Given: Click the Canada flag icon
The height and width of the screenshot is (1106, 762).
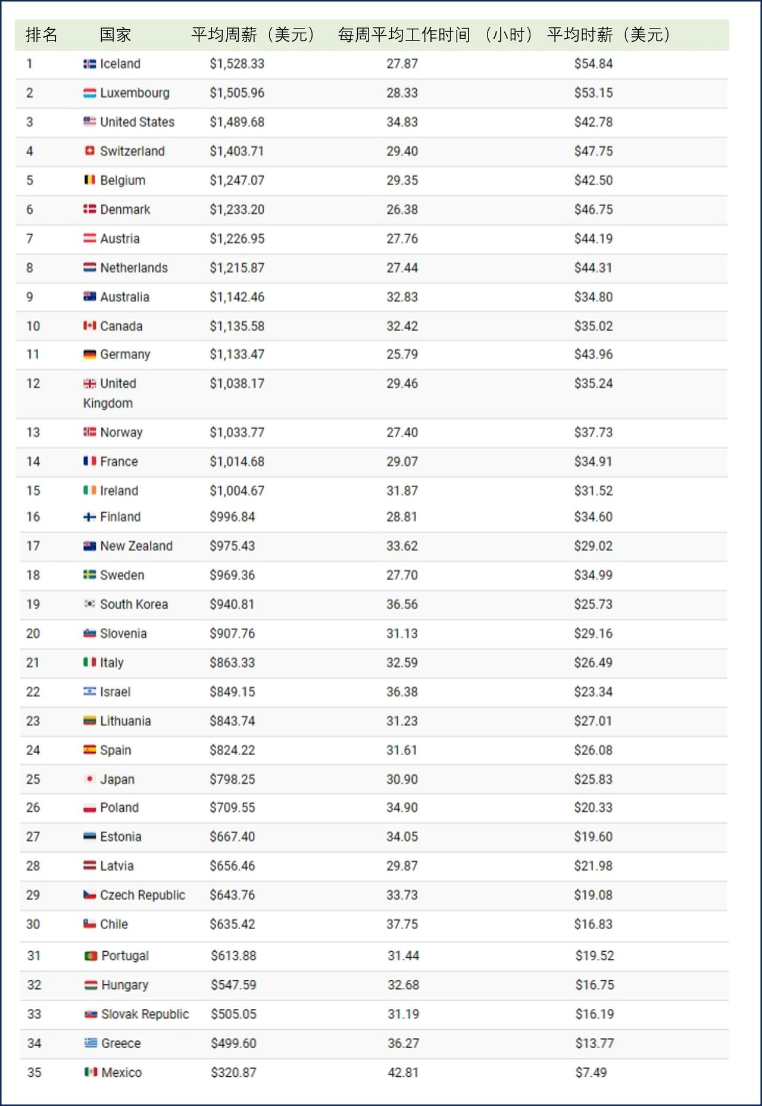Looking at the screenshot, I should point(89,326).
